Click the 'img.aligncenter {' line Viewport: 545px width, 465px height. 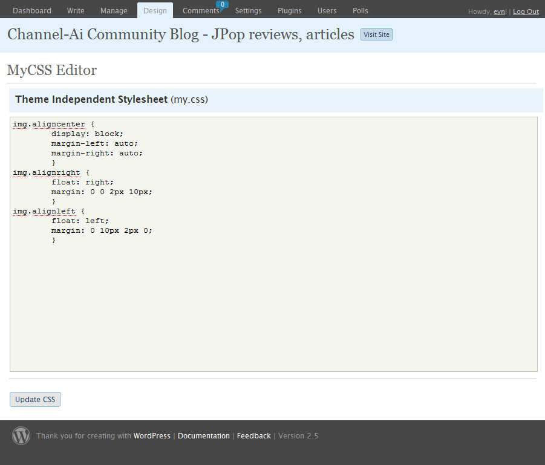click(x=53, y=124)
